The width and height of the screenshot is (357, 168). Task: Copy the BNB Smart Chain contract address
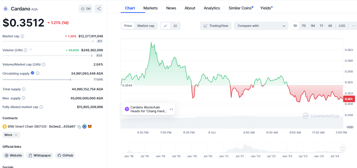coord(79,127)
